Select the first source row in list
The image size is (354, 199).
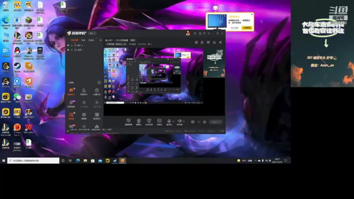coord(84,46)
